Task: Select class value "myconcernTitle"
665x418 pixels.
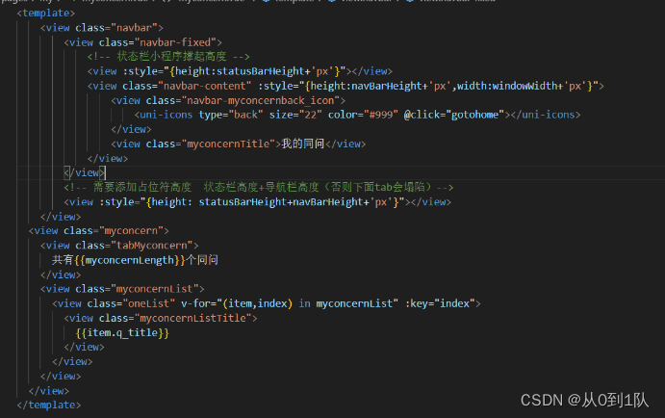Action: point(228,144)
